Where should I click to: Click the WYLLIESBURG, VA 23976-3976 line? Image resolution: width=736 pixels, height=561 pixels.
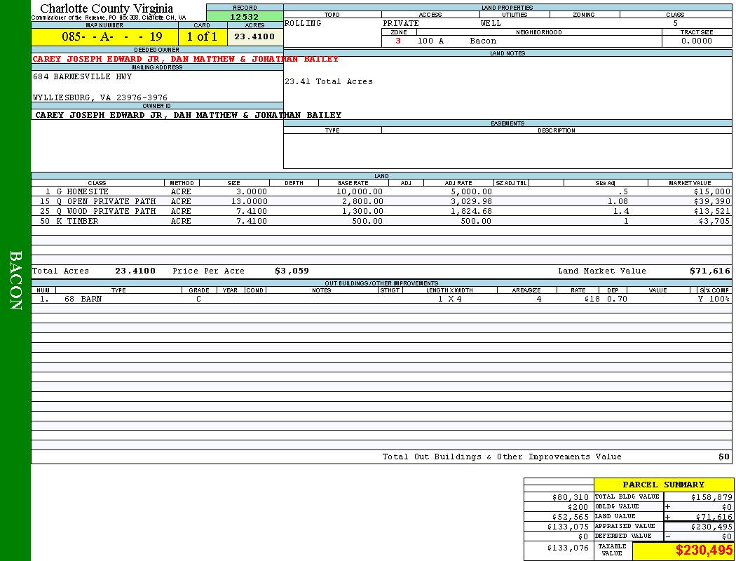pos(100,98)
